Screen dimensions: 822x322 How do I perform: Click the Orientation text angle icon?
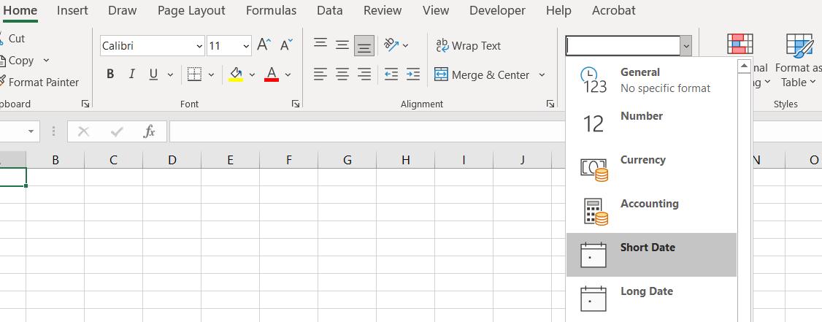tap(392, 45)
